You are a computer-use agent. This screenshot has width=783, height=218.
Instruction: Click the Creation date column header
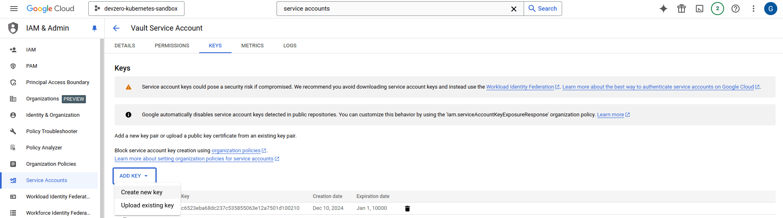point(327,196)
